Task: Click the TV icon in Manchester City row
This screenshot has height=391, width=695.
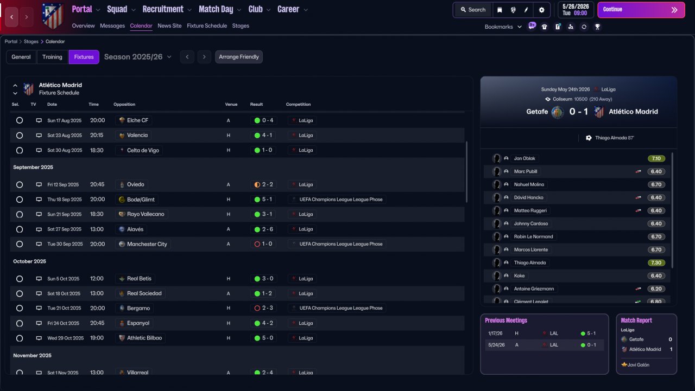Action: point(39,244)
